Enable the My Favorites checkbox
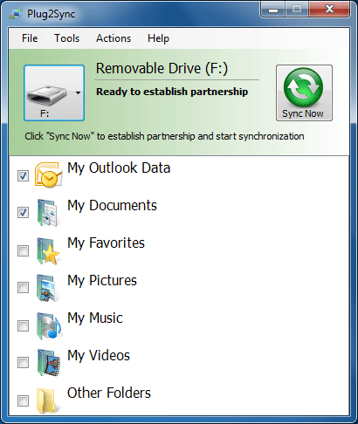Image resolution: width=358 pixels, height=424 pixels. click(x=23, y=250)
